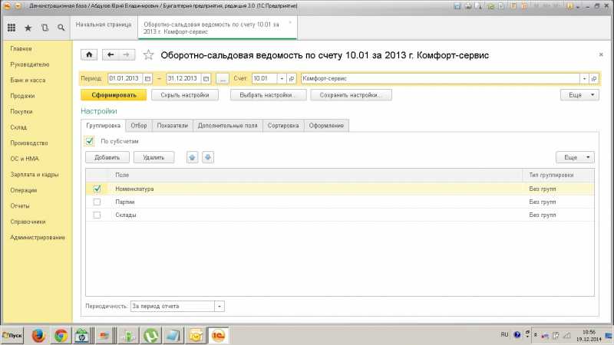This screenshot has height=345, width=614.
Task: Expand the Периодичность dropdown
Action: pyautogui.click(x=220, y=306)
